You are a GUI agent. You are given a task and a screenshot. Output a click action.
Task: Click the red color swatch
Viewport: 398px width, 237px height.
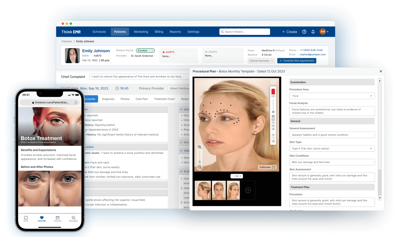(x=273, y=91)
